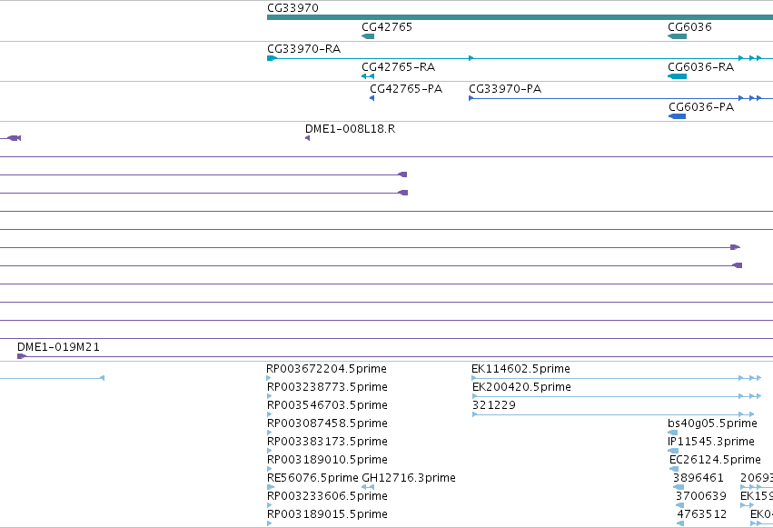Click the RP003546703.5prime EST label
773x528 pixels.
pyautogui.click(x=327, y=405)
